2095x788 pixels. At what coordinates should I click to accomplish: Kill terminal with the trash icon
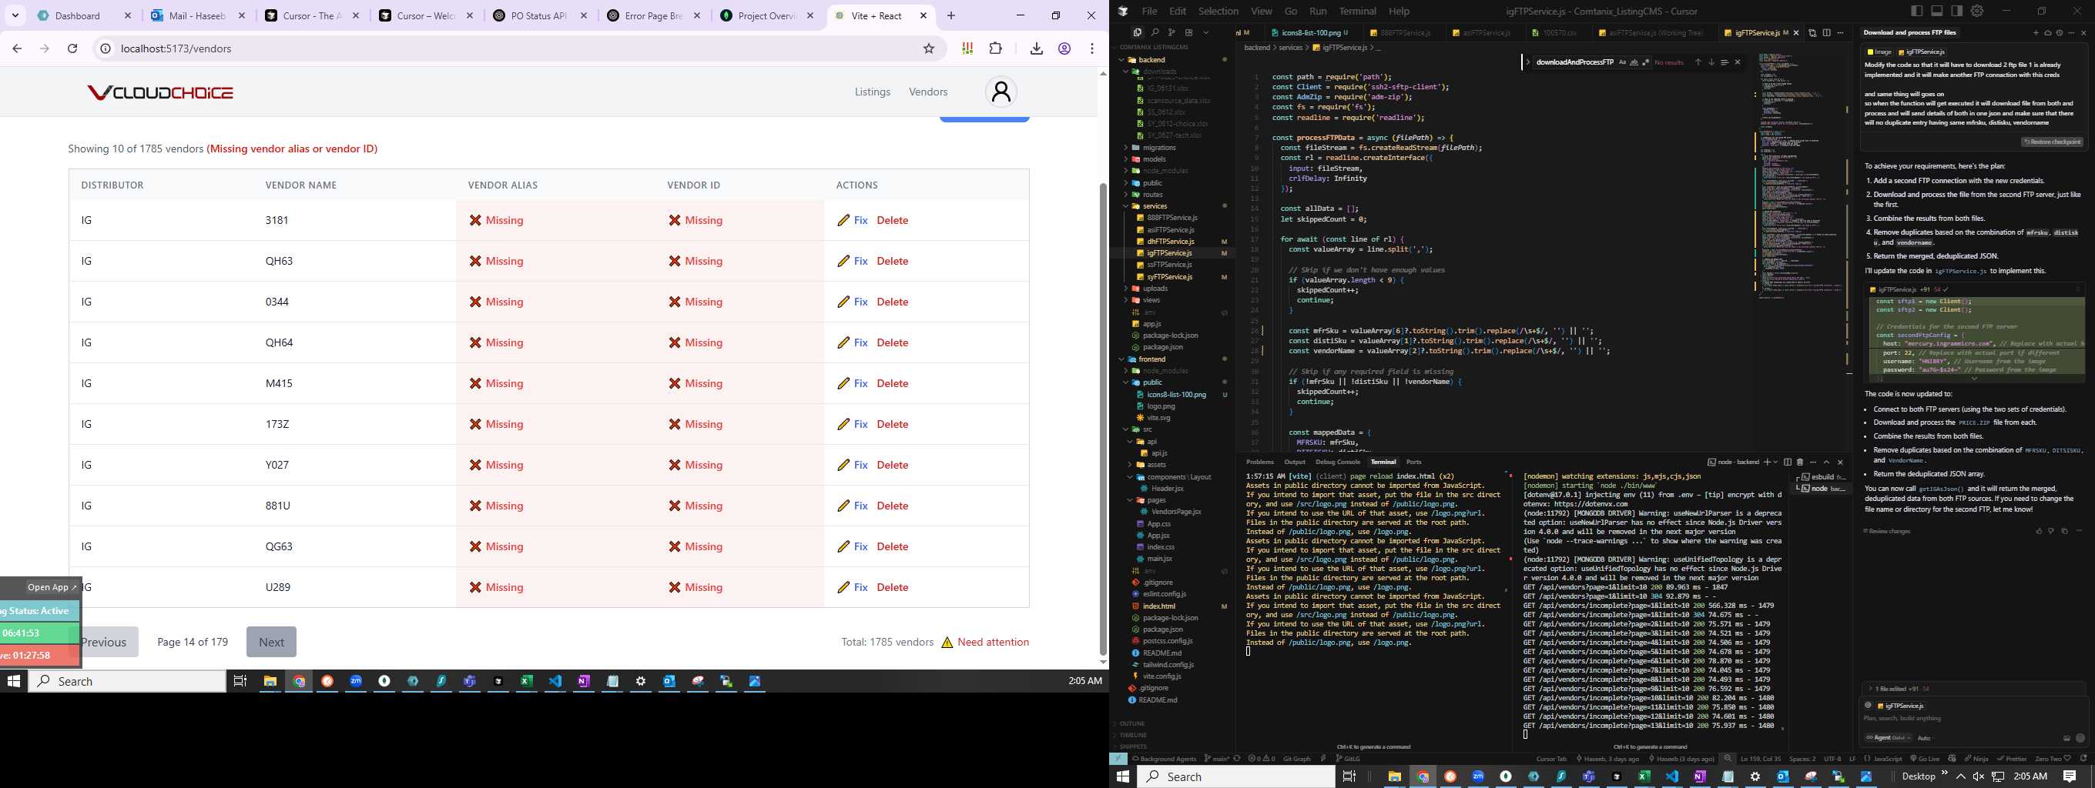point(1800,462)
